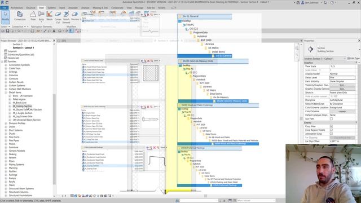Click the View Scale value field
The image size is (361, 203).
342,67
